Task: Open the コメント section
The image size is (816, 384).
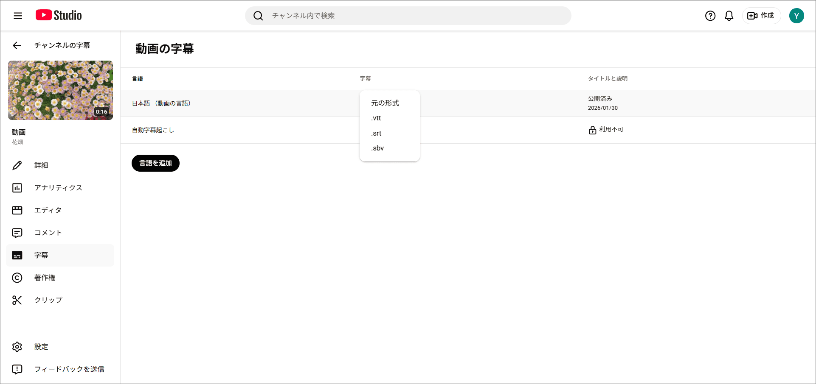Action: click(x=48, y=233)
